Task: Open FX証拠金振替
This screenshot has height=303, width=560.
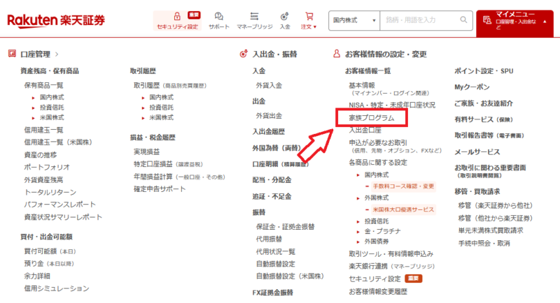Action: pos(273,293)
